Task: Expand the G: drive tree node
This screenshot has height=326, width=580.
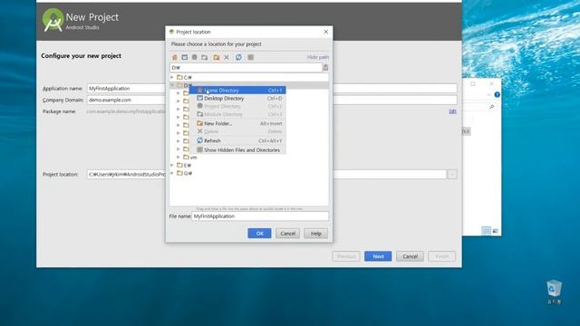Action: point(172,173)
